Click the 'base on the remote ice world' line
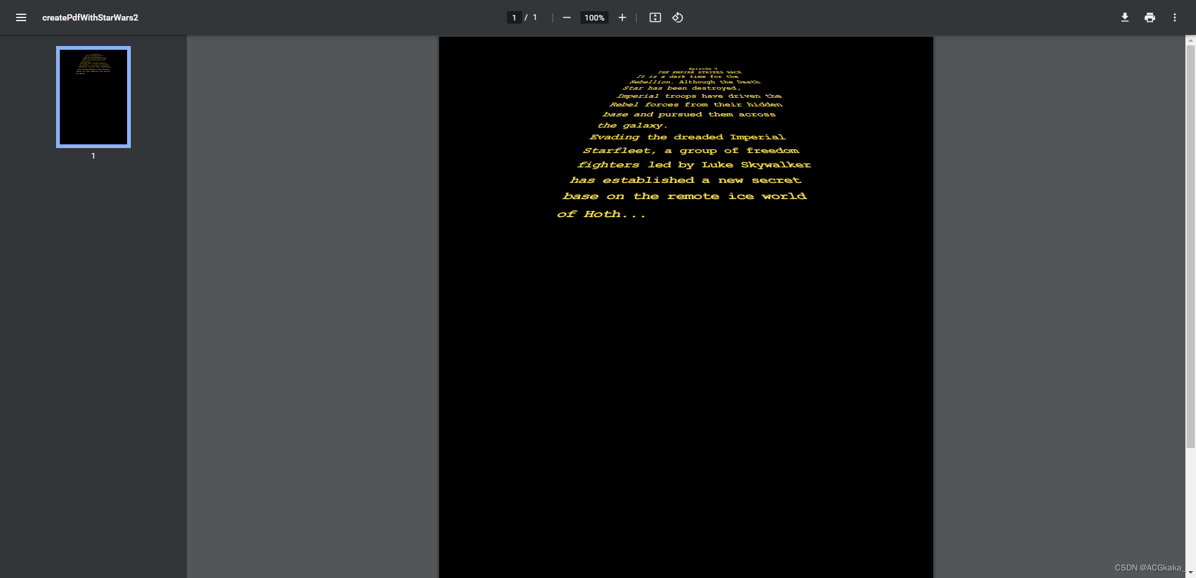1196x578 pixels. pyautogui.click(x=685, y=196)
